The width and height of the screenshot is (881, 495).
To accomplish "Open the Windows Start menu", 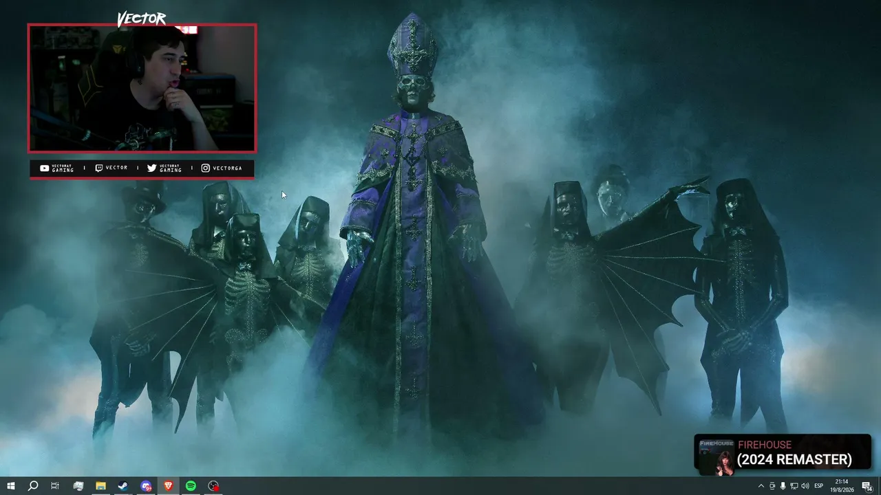I will [10, 486].
